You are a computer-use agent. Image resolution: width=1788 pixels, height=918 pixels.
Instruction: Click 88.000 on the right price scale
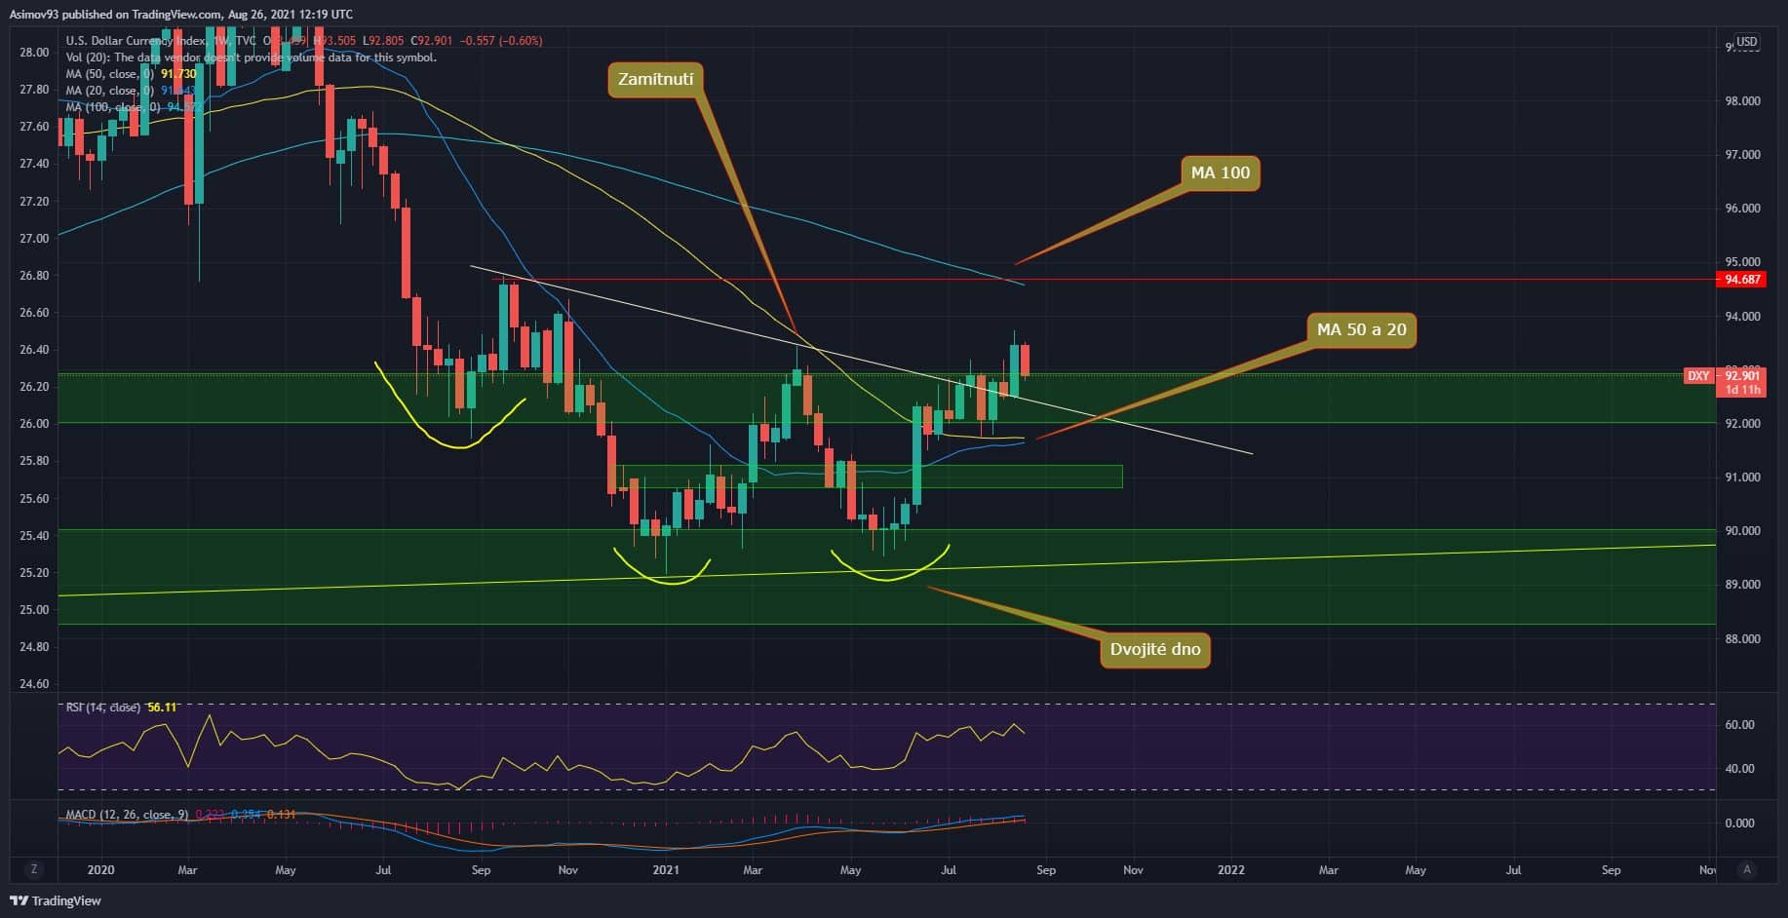[x=1742, y=639]
